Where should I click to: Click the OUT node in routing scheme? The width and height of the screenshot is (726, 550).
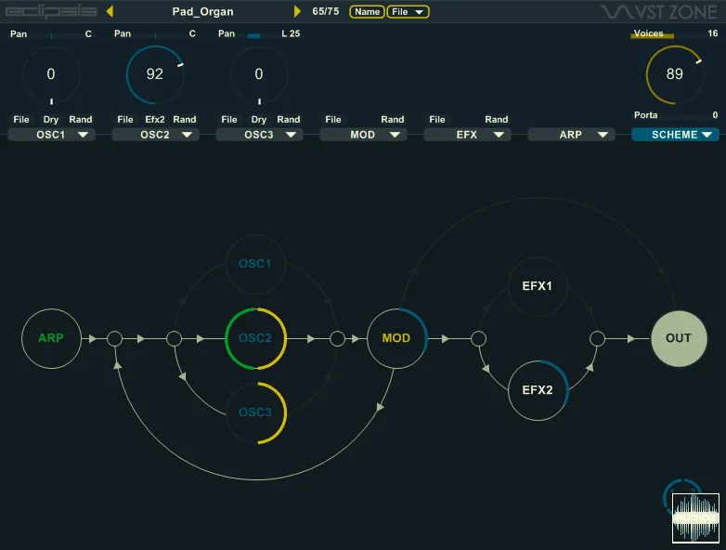pyautogui.click(x=679, y=338)
